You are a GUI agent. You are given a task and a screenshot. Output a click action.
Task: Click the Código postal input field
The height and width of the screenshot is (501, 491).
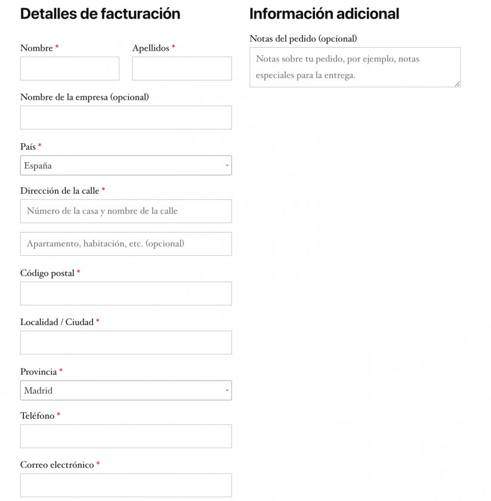[x=126, y=293]
